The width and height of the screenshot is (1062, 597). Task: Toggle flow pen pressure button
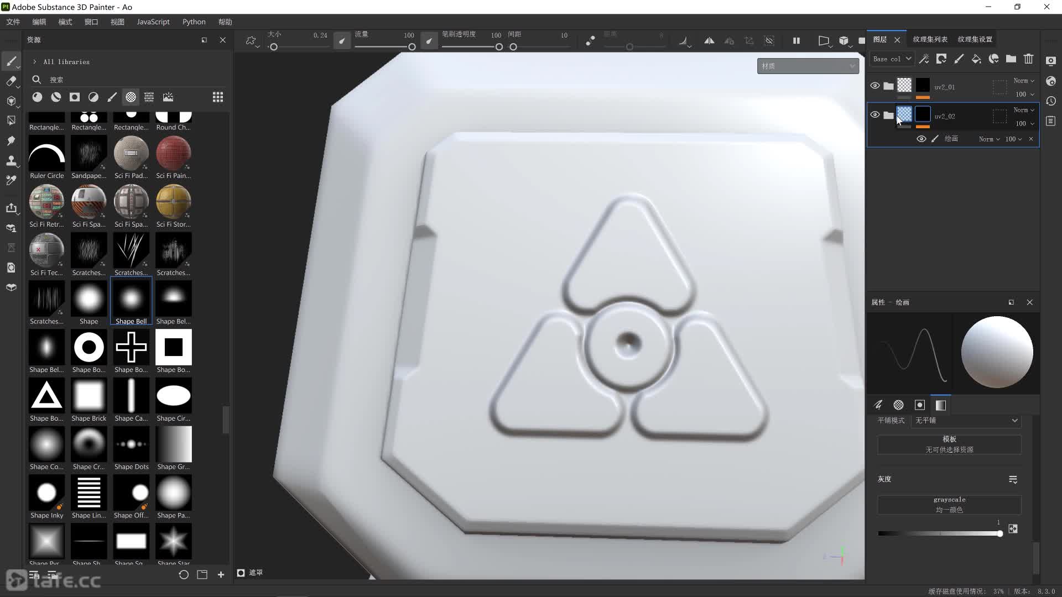tap(429, 41)
